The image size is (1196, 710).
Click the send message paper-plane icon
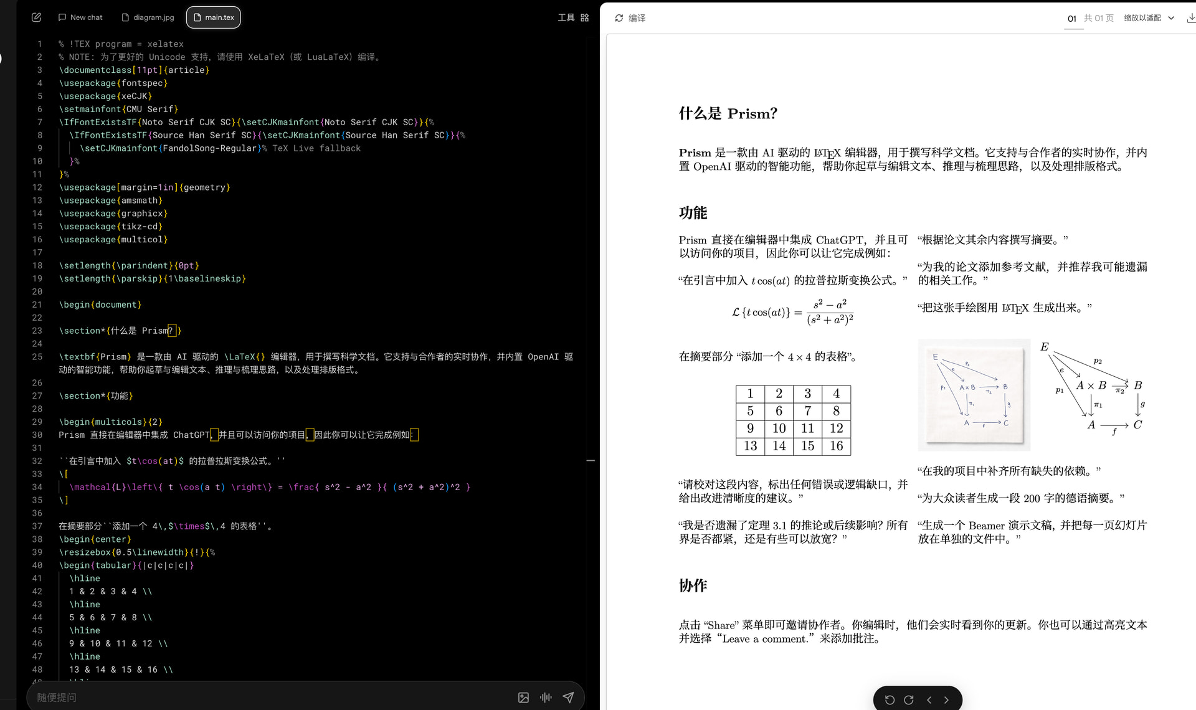[x=568, y=698]
